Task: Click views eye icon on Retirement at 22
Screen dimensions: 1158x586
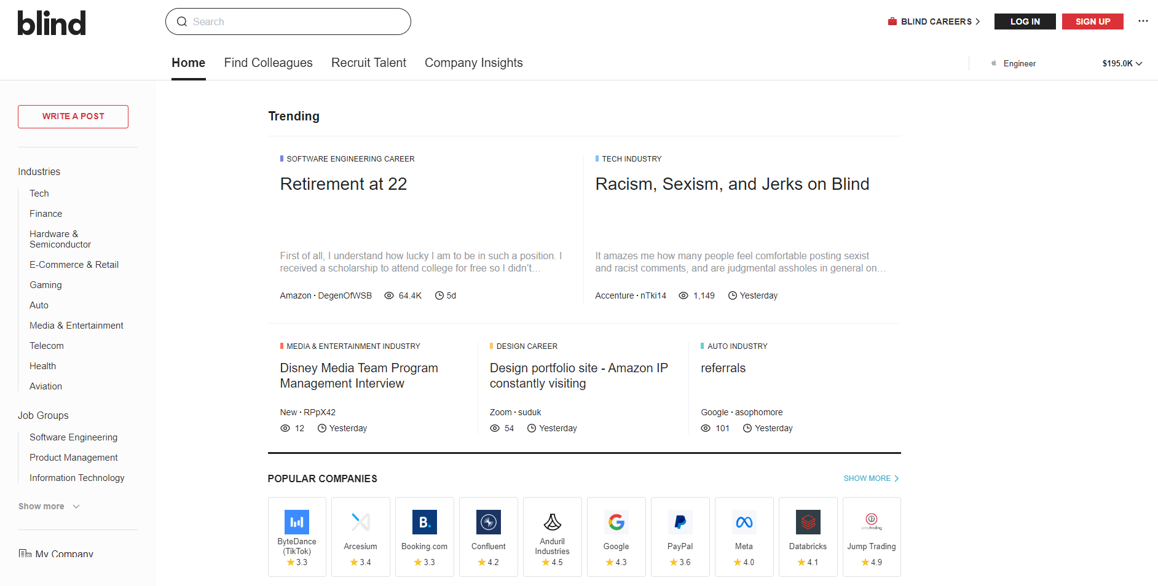Action: coord(389,295)
